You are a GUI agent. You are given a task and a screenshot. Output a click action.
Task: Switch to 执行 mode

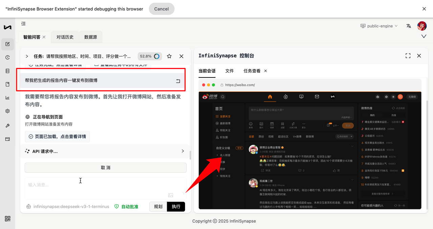coord(176,206)
